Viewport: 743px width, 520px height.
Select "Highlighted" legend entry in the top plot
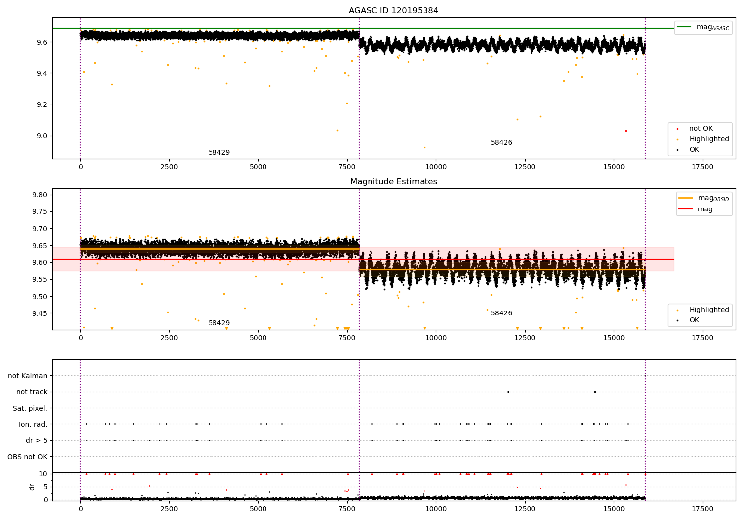click(x=709, y=139)
